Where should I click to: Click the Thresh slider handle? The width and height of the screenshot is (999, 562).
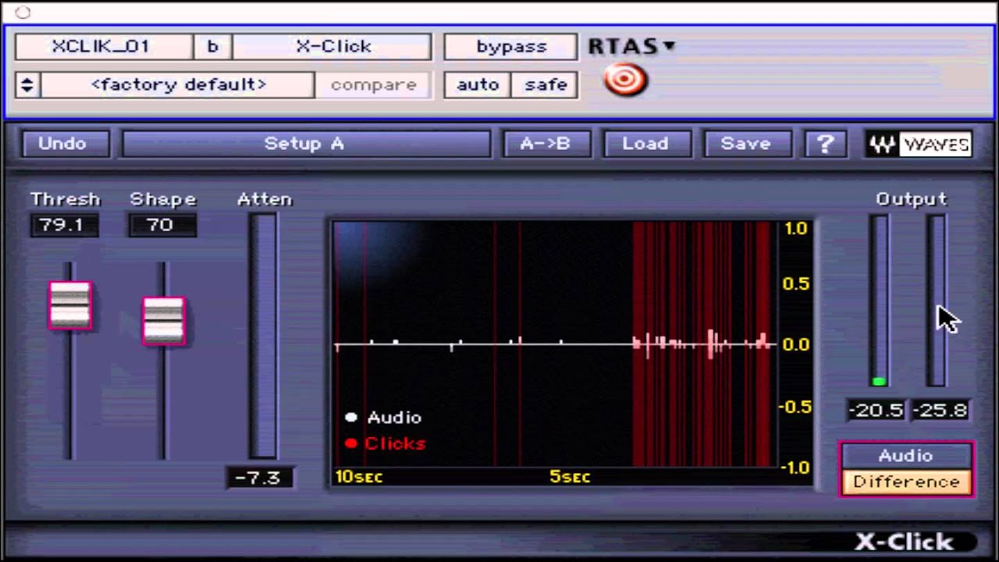point(70,305)
